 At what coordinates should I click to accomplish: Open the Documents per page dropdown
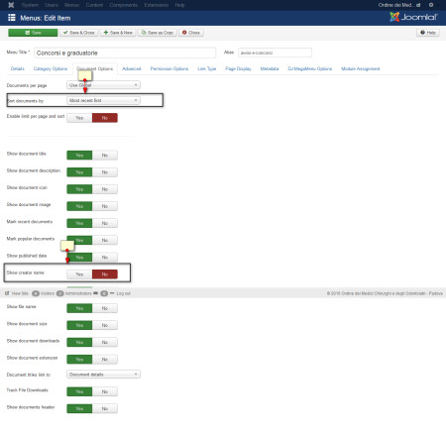tap(103, 85)
